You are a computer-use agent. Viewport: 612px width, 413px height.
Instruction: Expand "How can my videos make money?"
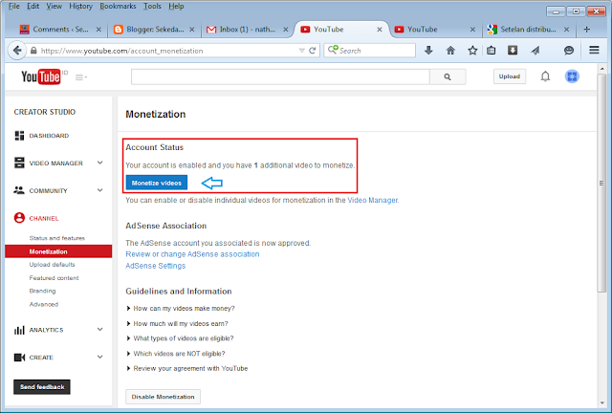coord(181,309)
